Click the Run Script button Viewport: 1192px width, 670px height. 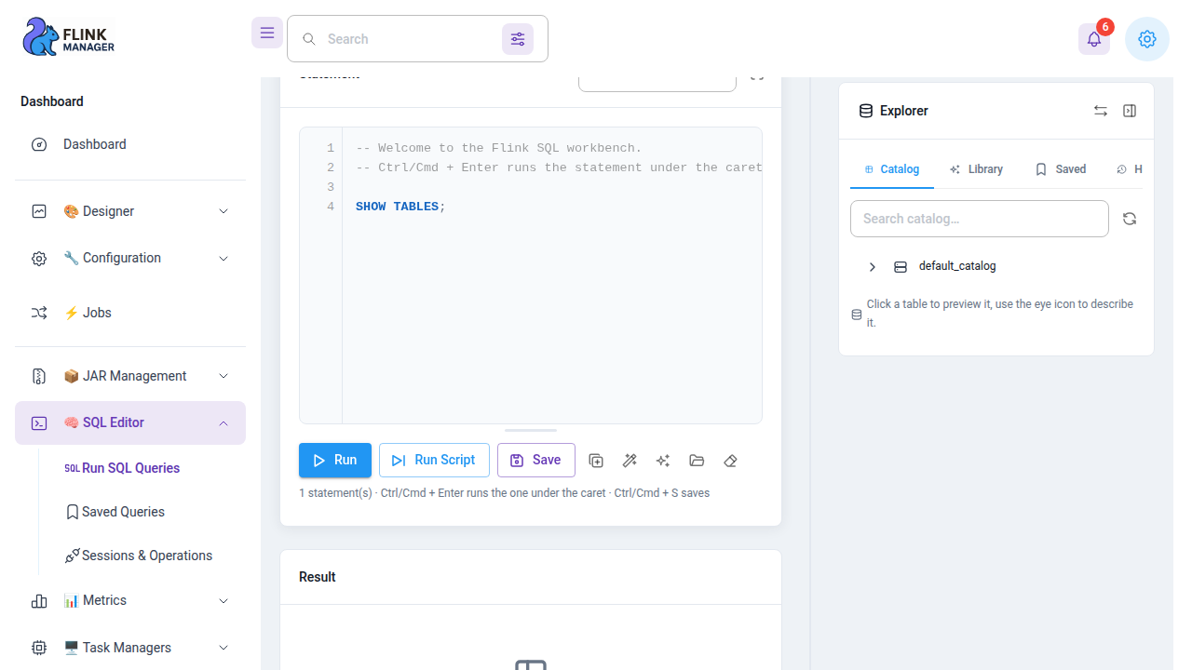(434, 460)
